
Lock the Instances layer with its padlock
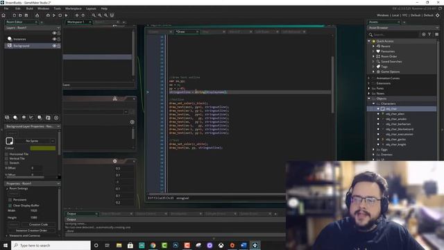click(x=58, y=39)
